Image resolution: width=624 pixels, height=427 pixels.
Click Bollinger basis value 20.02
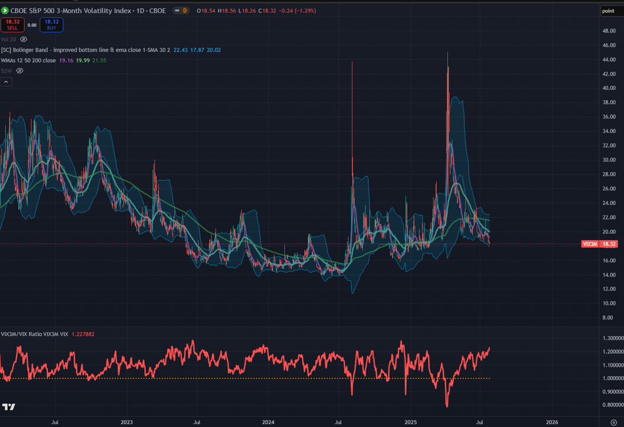click(x=214, y=50)
